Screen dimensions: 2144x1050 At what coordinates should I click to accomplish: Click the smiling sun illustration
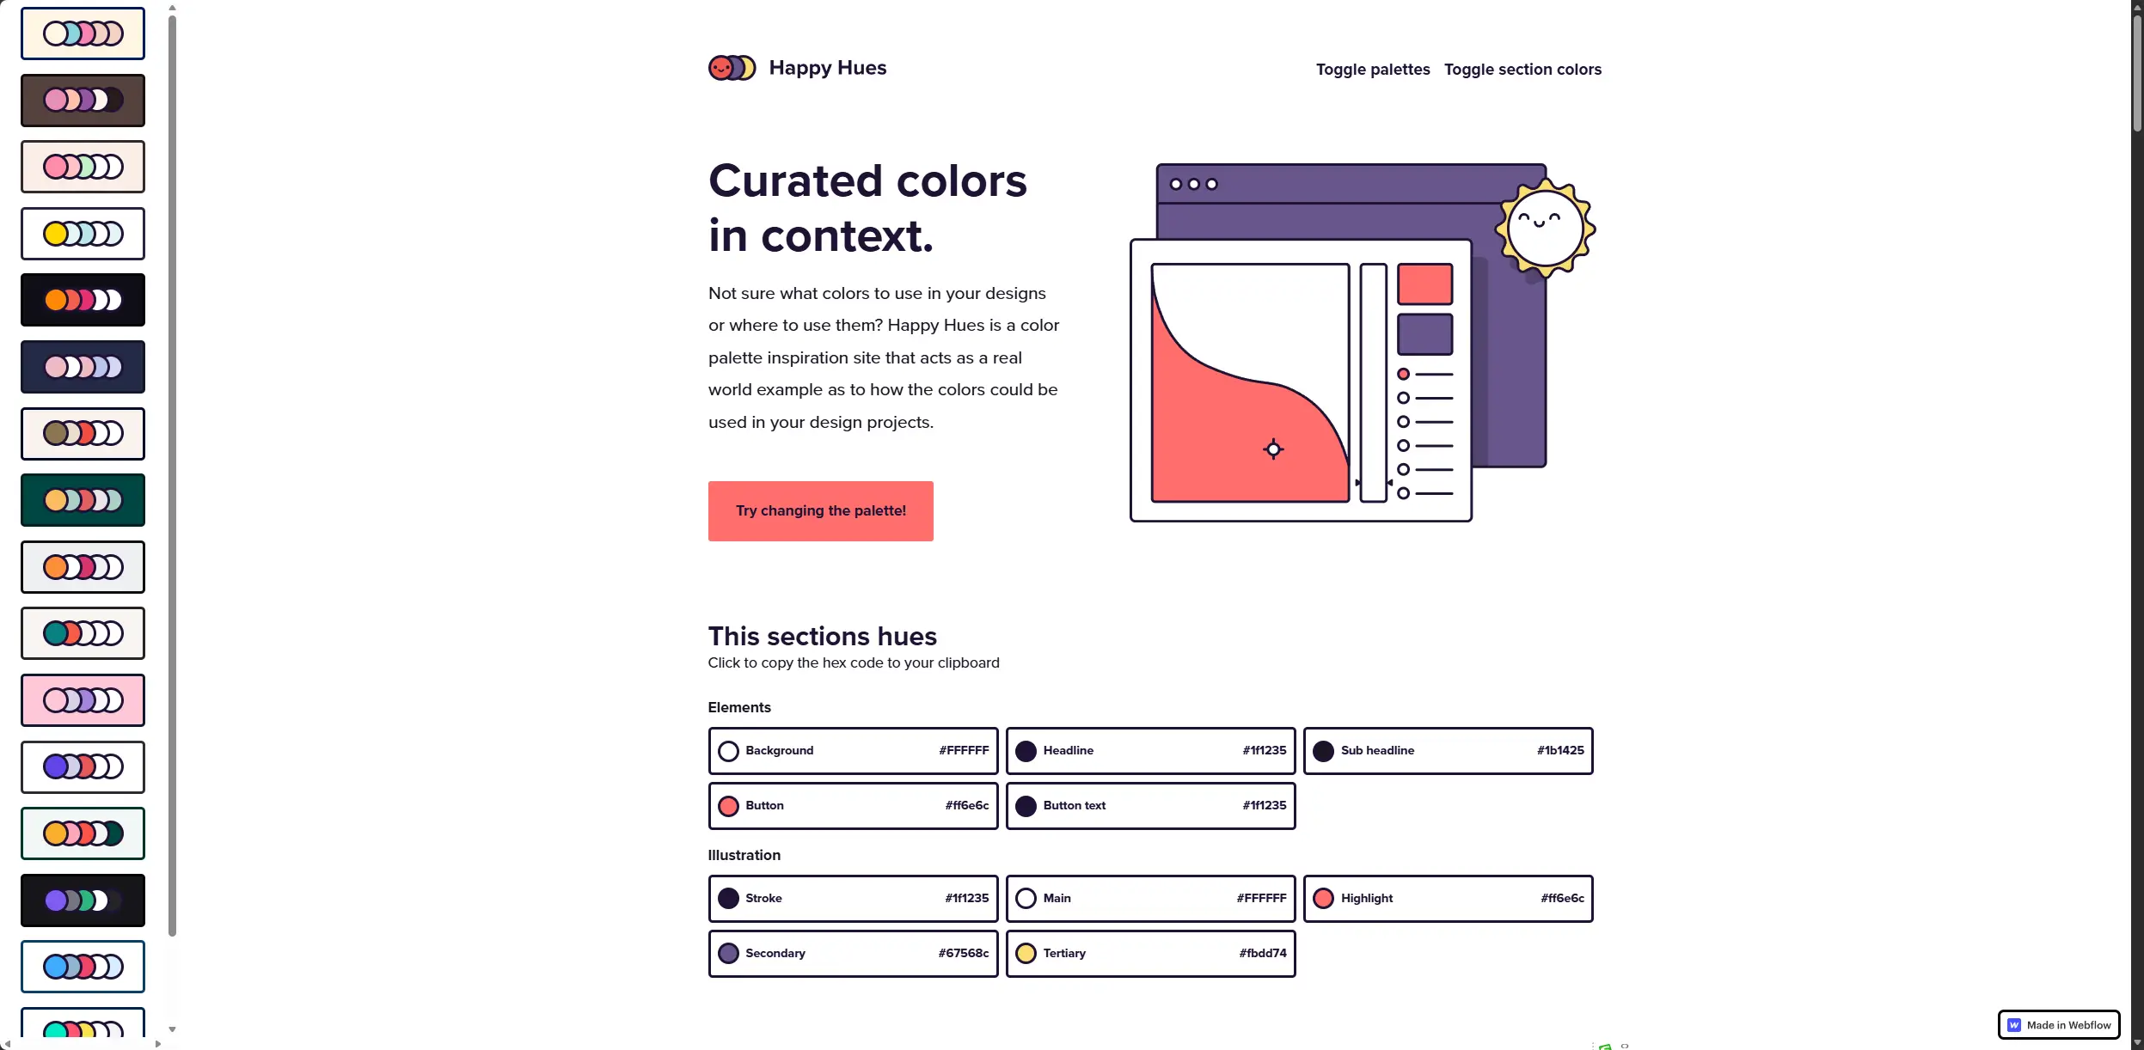point(1545,229)
